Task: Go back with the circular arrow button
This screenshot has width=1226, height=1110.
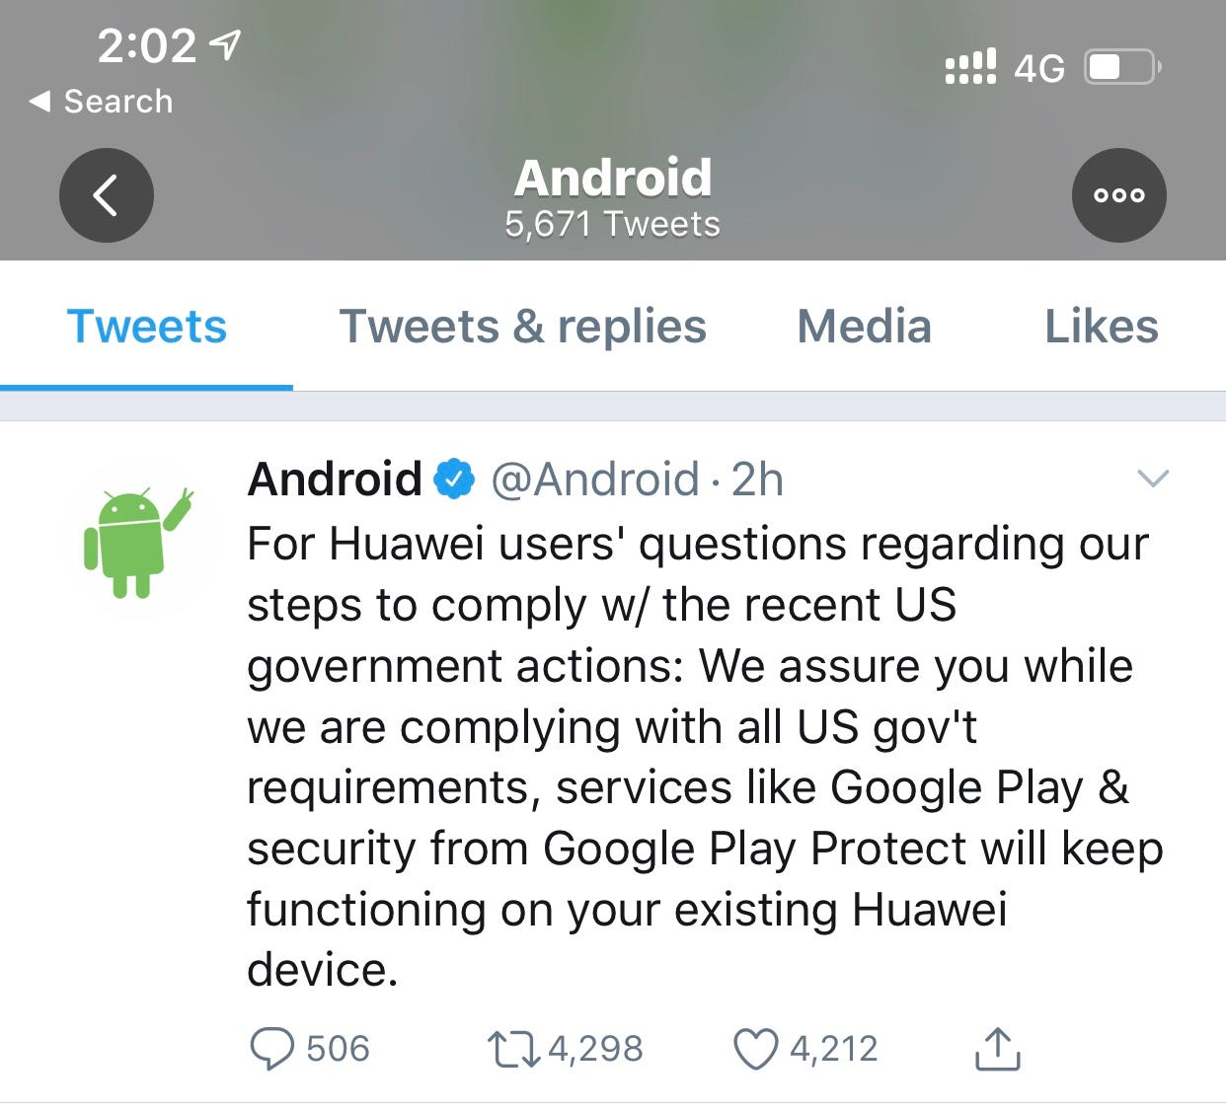Action: 107,195
